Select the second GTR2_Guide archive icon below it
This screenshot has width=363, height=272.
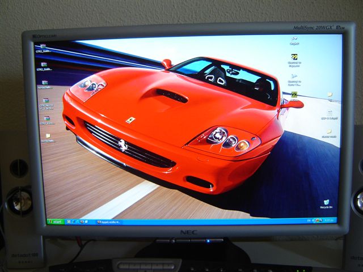[44, 66]
